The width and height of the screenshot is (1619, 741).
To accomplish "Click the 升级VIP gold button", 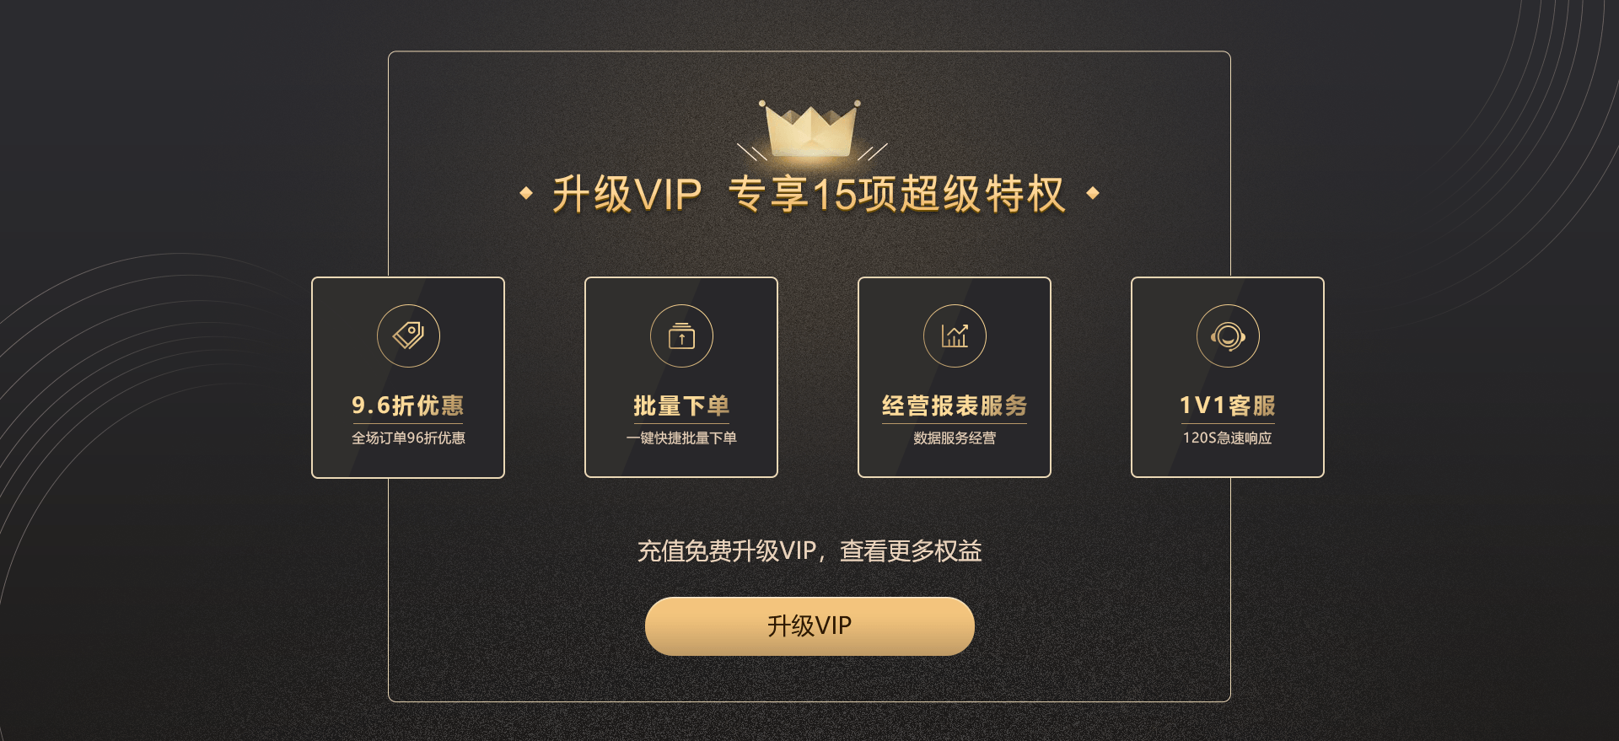I will pos(809,626).
